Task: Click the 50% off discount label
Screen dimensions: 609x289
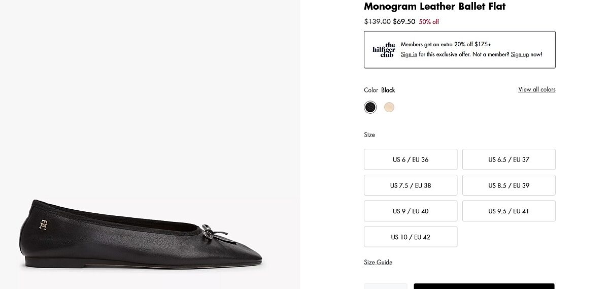Action: (x=429, y=22)
